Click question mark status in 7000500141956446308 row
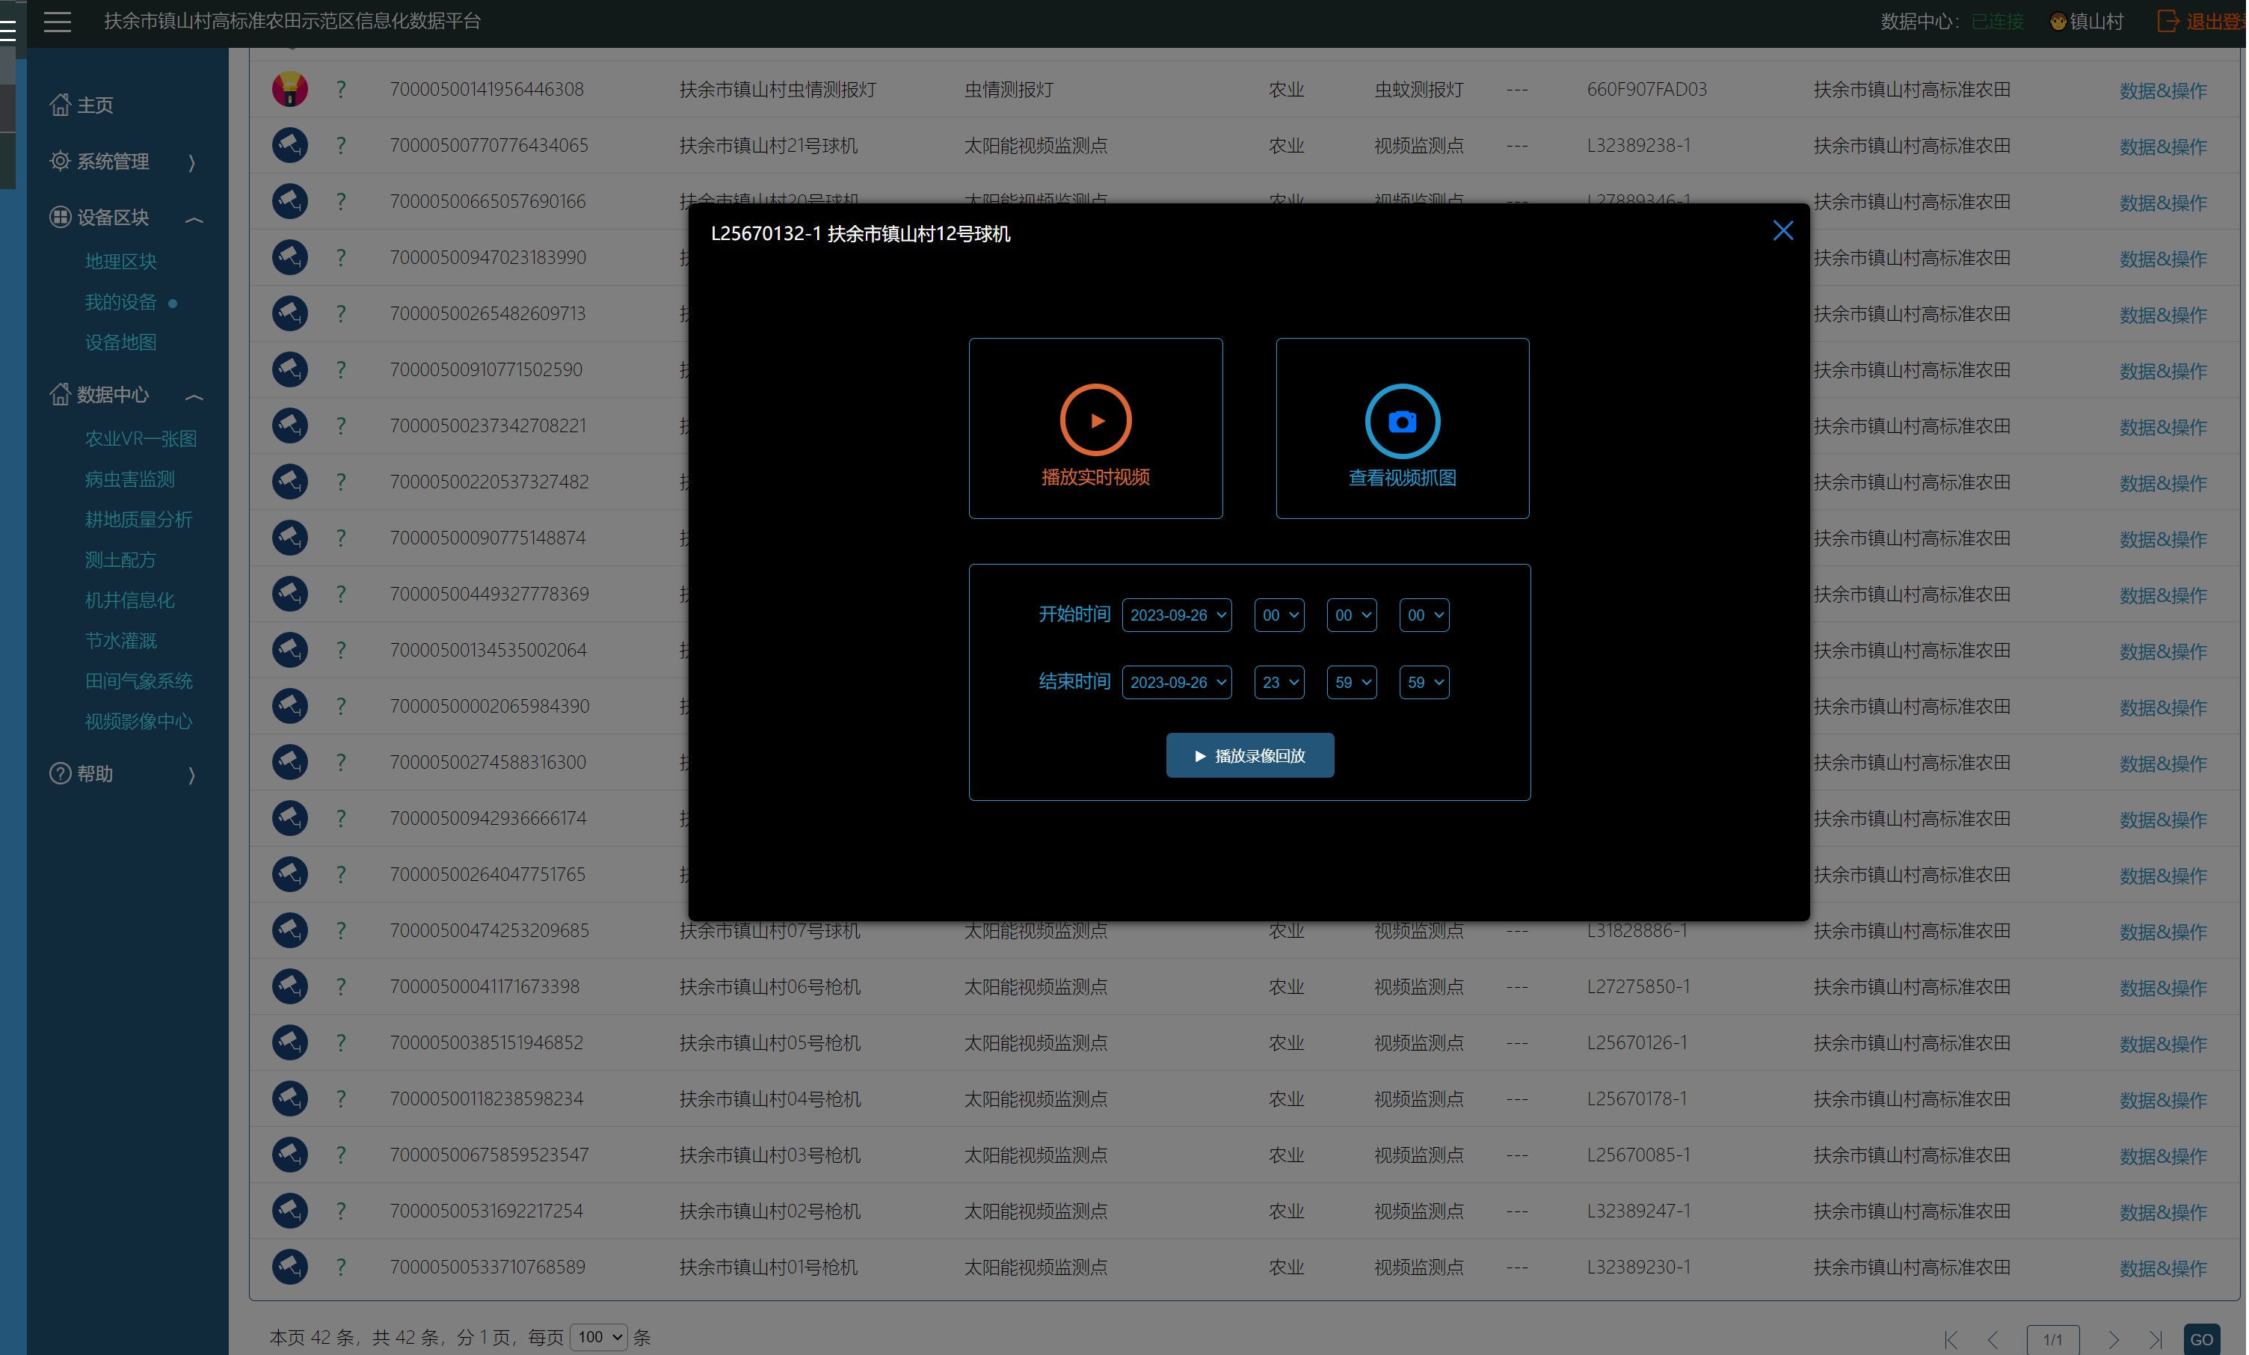The height and width of the screenshot is (1355, 2249). pyautogui.click(x=340, y=90)
